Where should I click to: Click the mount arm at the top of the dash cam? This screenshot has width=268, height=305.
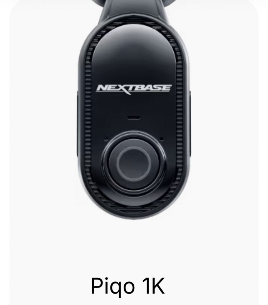point(134,9)
